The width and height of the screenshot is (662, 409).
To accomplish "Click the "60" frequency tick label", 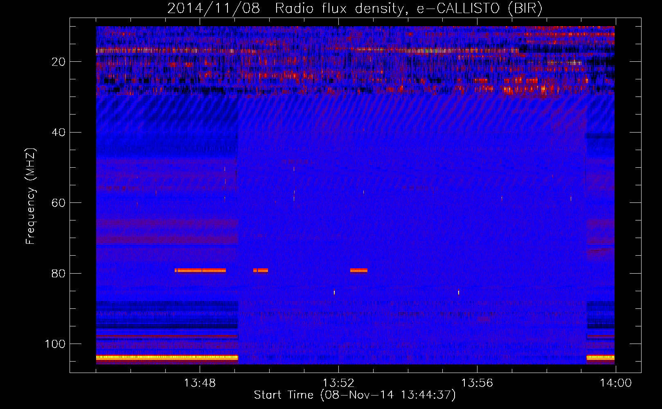I will coord(59,203).
